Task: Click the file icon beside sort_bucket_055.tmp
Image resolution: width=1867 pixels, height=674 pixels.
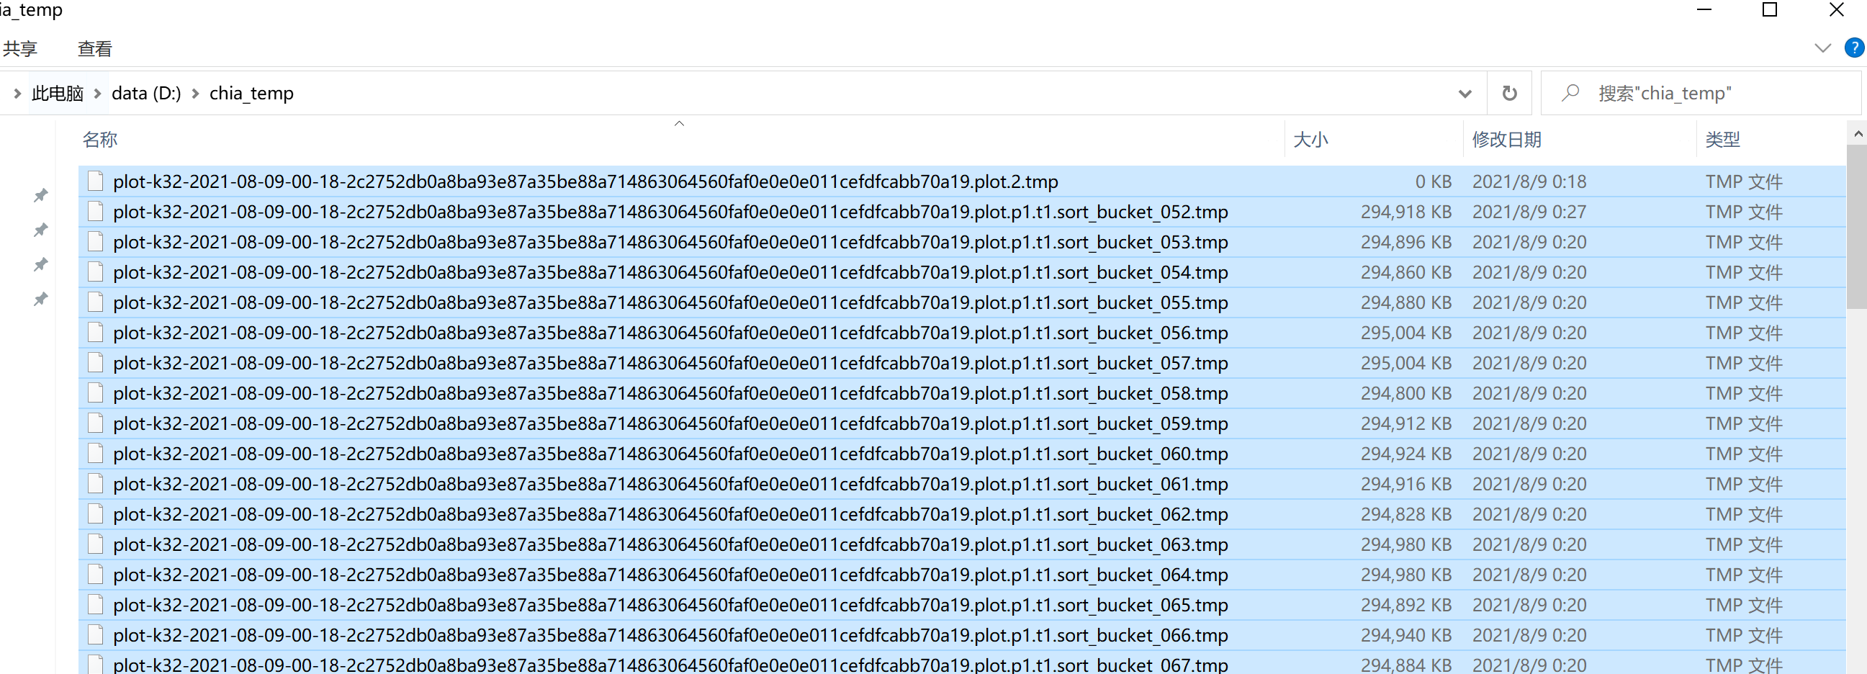Action: coord(96,302)
